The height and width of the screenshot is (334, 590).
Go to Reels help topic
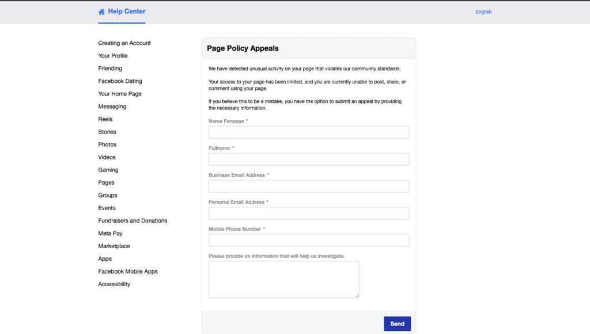(105, 119)
